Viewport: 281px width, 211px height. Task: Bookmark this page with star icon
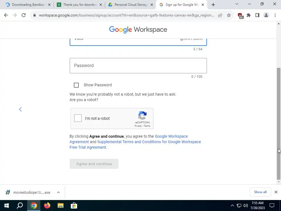coord(229,15)
